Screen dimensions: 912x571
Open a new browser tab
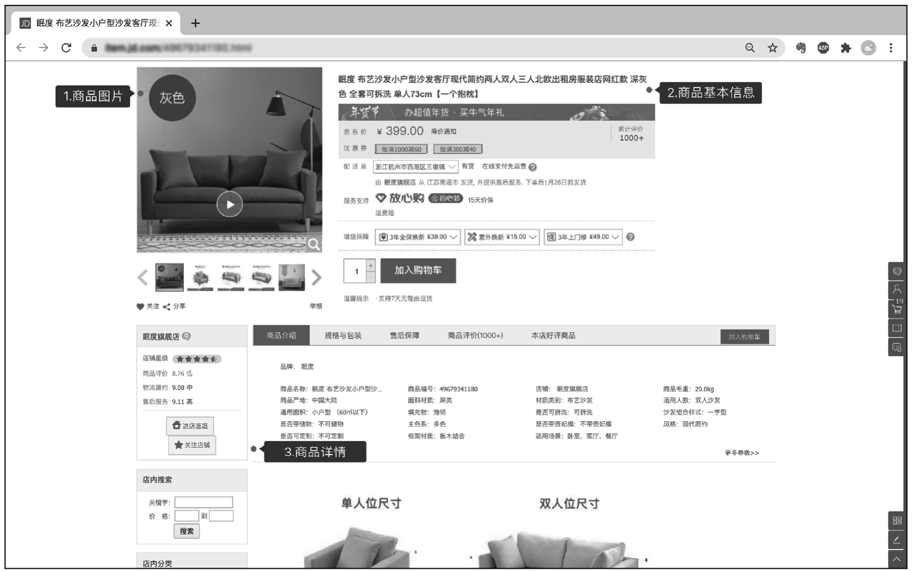(195, 23)
